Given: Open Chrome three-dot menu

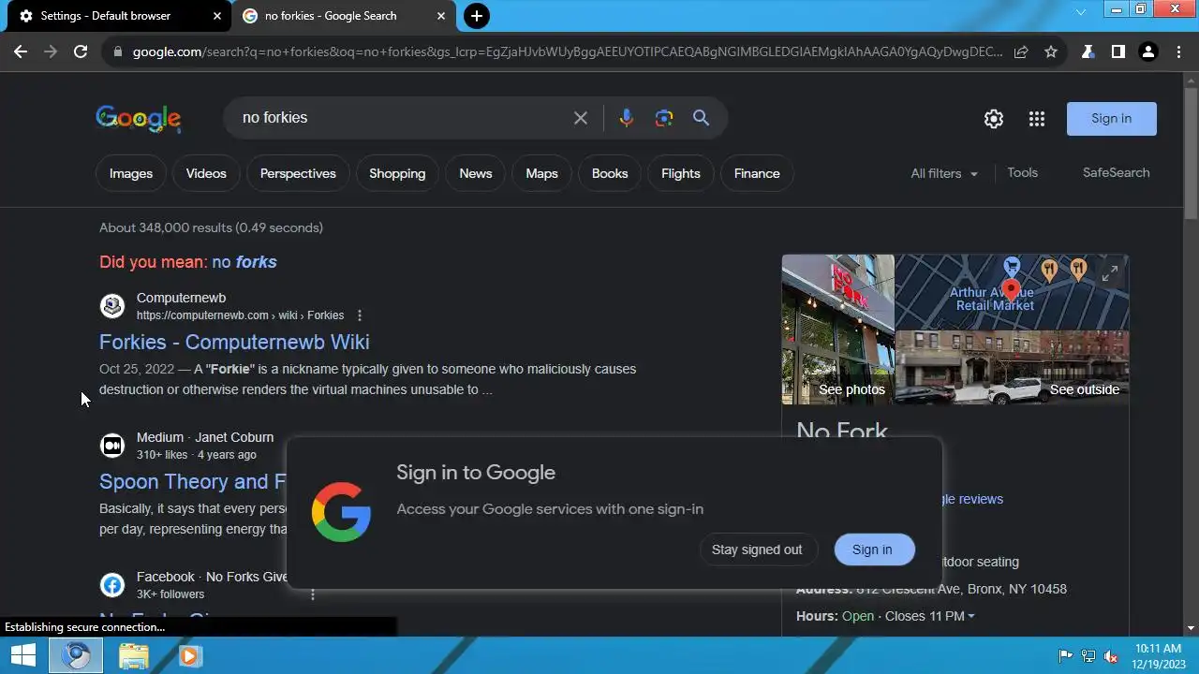Looking at the screenshot, I should 1178,51.
